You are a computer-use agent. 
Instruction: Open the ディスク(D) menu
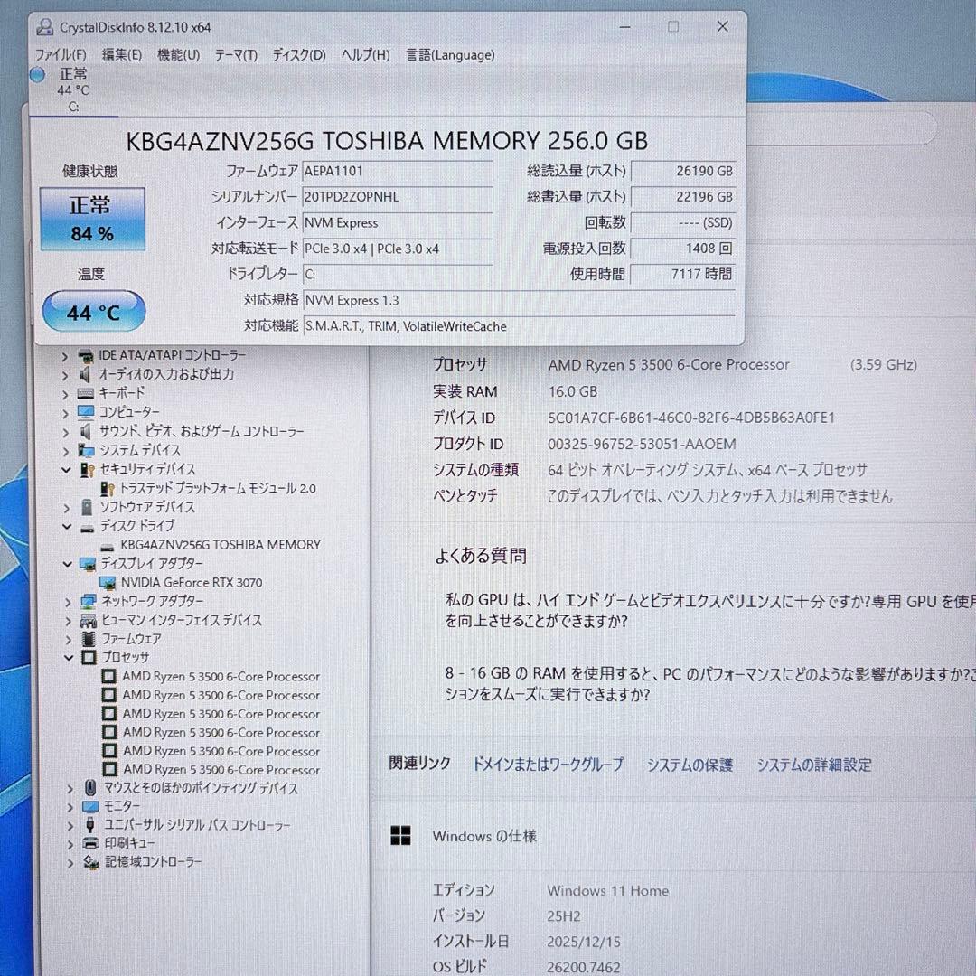[x=296, y=55]
